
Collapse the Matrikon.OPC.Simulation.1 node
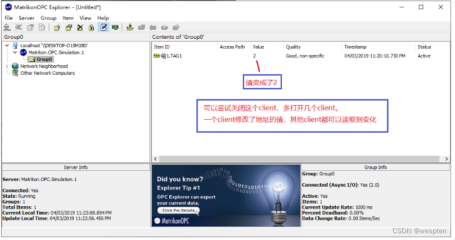click(x=15, y=52)
